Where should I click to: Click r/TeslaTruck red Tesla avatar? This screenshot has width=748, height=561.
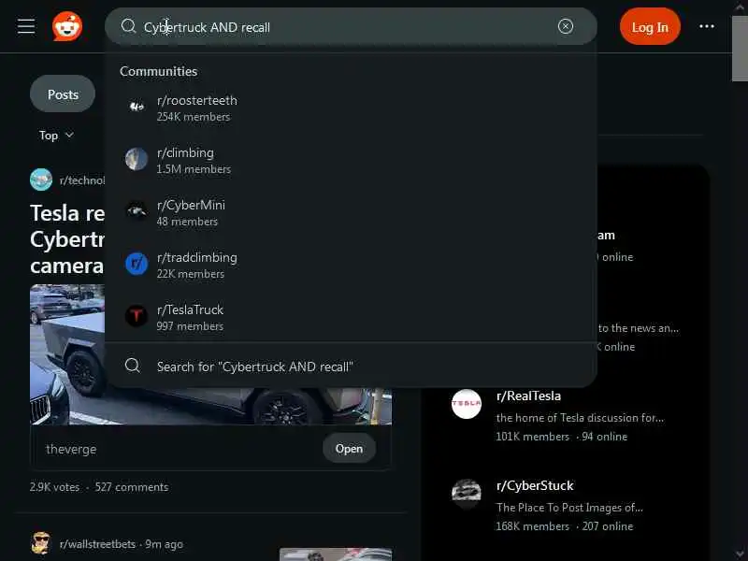(x=137, y=316)
